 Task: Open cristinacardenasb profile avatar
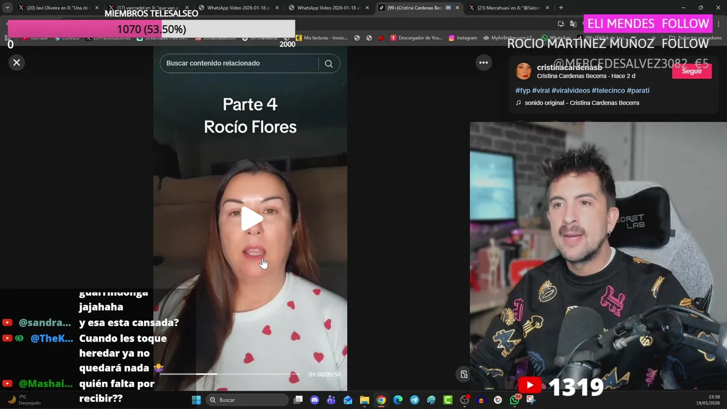pyautogui.click(x=523, y=71)
